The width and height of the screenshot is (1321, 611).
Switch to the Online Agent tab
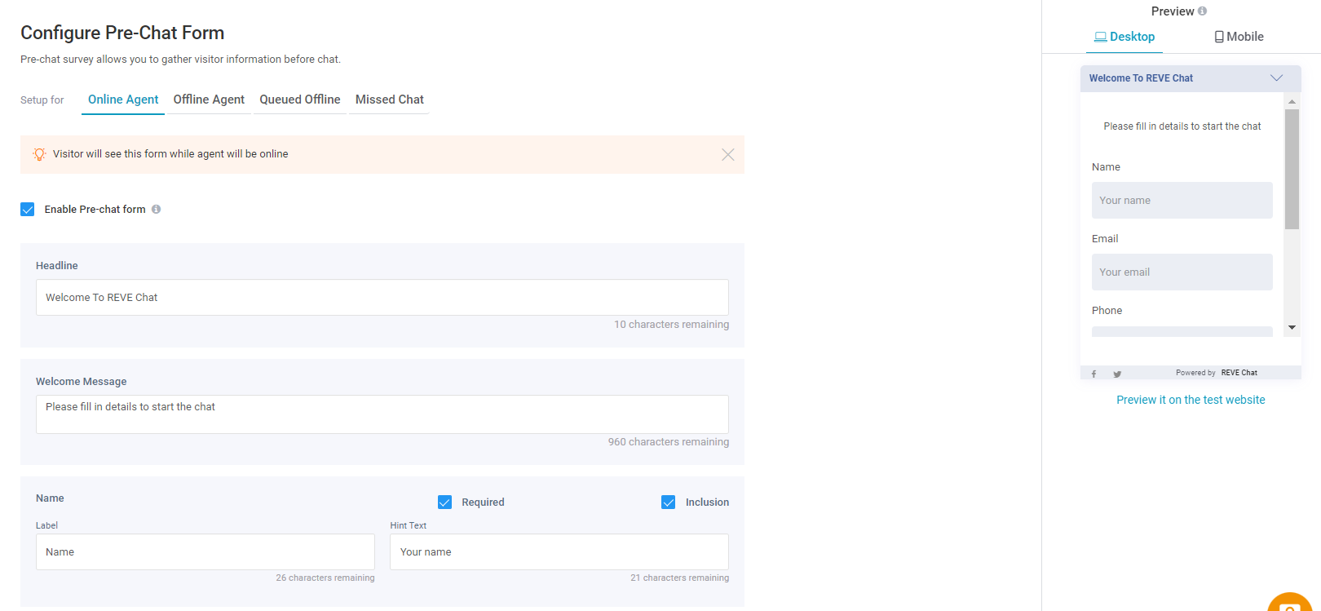coord(123,100)
